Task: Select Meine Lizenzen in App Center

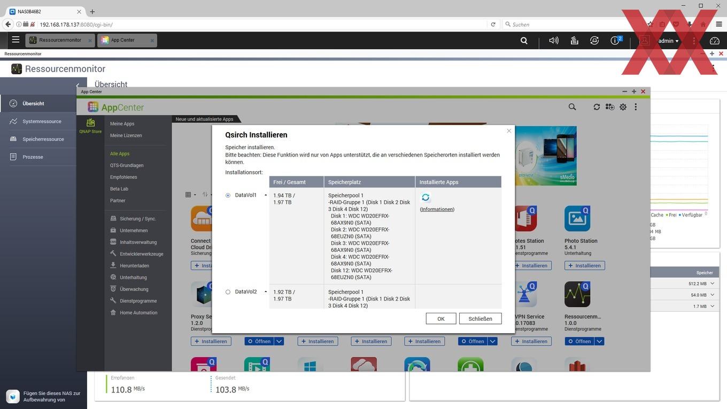Action: (126, 135)
